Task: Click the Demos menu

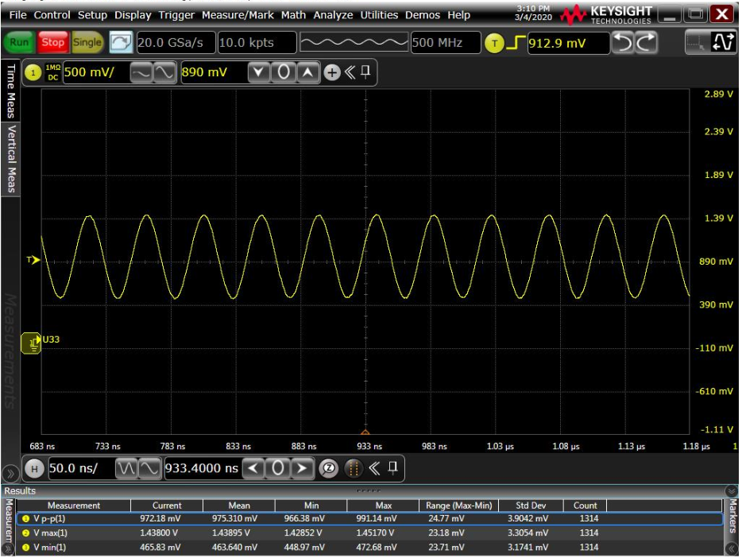Action: [x=422, y=15]
